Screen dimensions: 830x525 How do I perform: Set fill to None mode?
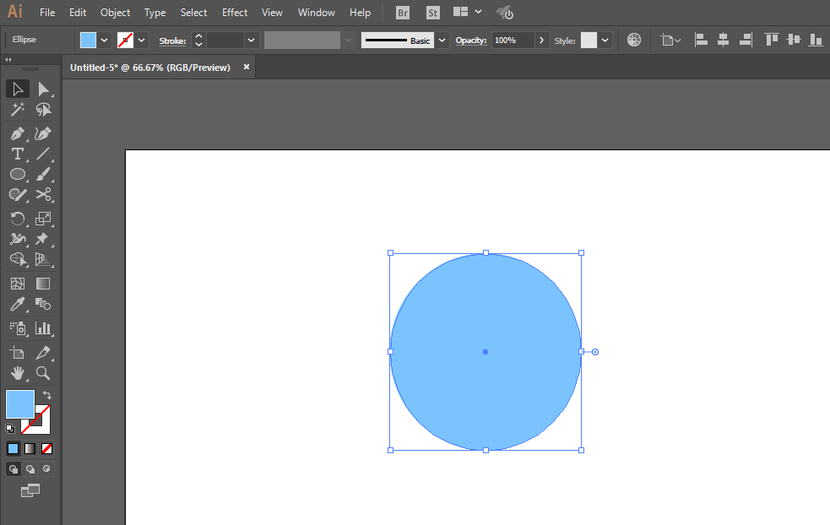pos(46,449)
